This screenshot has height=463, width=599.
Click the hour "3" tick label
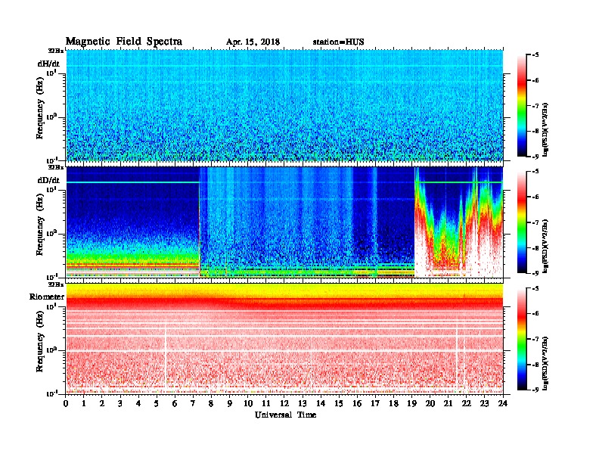point(120,403)
